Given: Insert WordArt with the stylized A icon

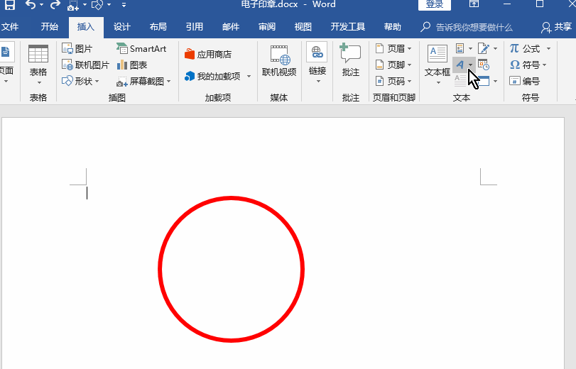Looking at the screenshot, I should point(460,65).
